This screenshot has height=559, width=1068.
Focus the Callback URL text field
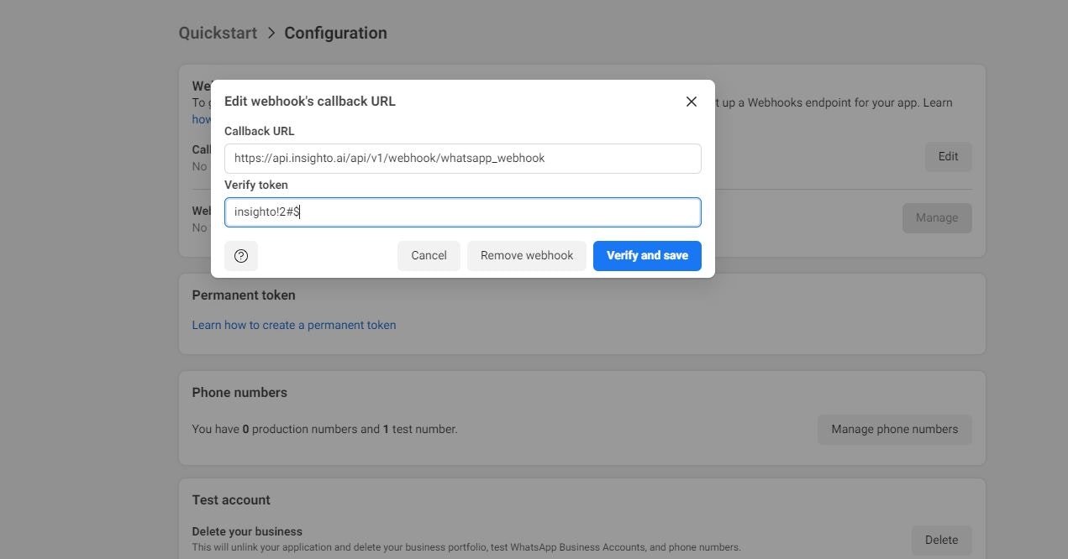coord(462,159)
